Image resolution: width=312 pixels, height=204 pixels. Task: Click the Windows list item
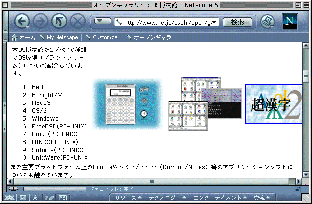45,118
